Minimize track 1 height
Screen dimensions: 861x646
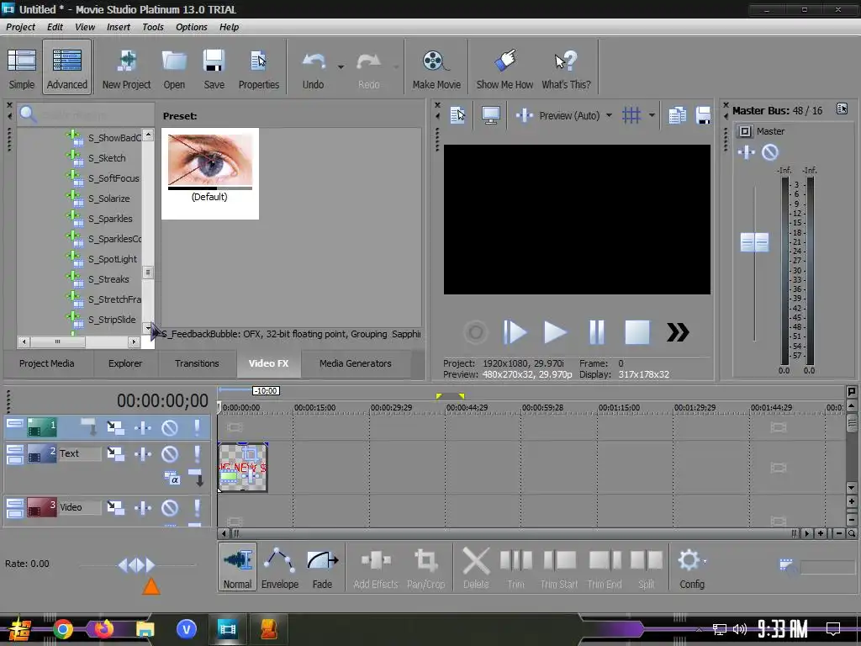click(15, 424)
